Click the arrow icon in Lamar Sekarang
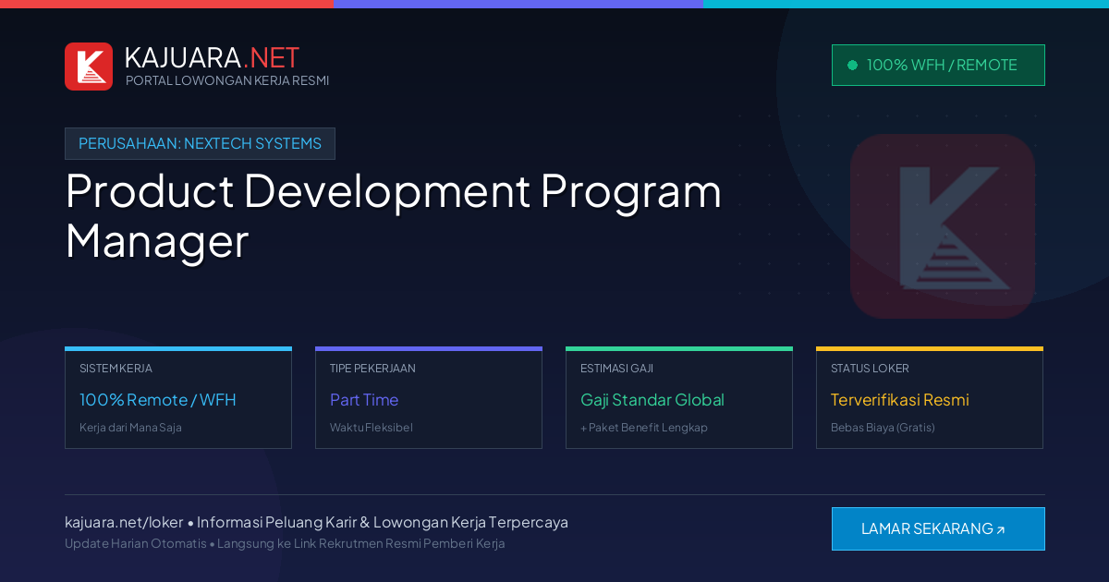1109x582 pixels. [x=1000, y=530]
